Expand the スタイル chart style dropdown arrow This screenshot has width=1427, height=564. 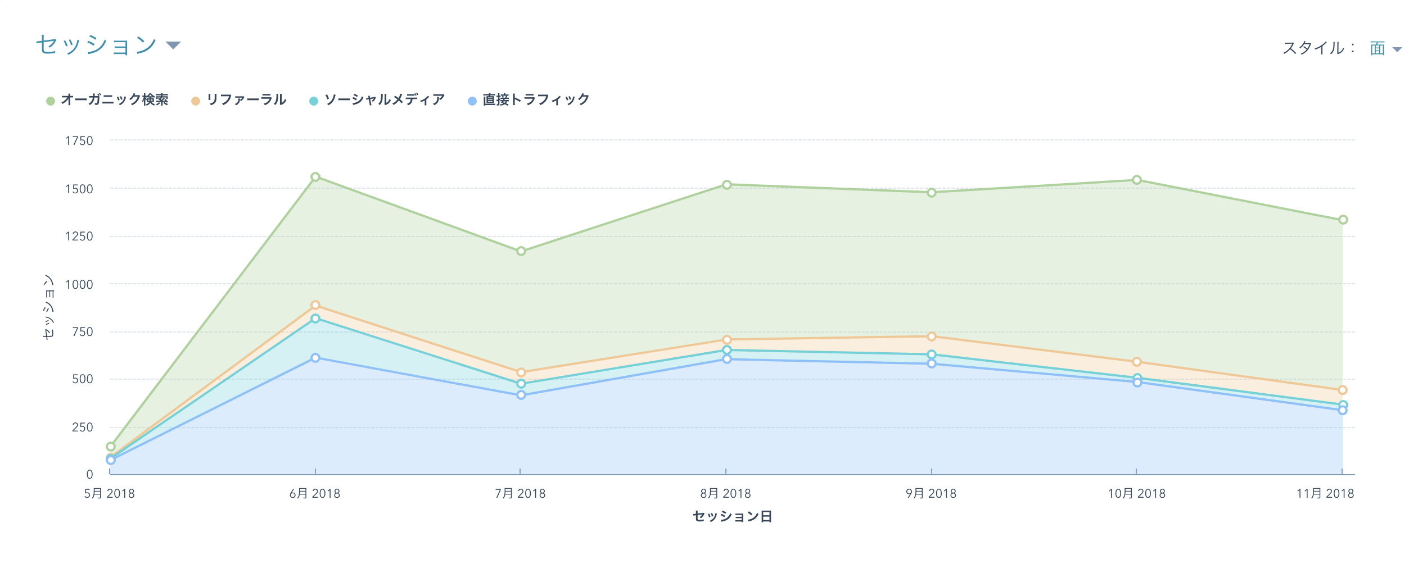click(x=1397, y=49)
